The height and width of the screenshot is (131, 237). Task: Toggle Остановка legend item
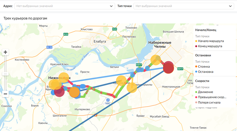(x=204, y=72)
